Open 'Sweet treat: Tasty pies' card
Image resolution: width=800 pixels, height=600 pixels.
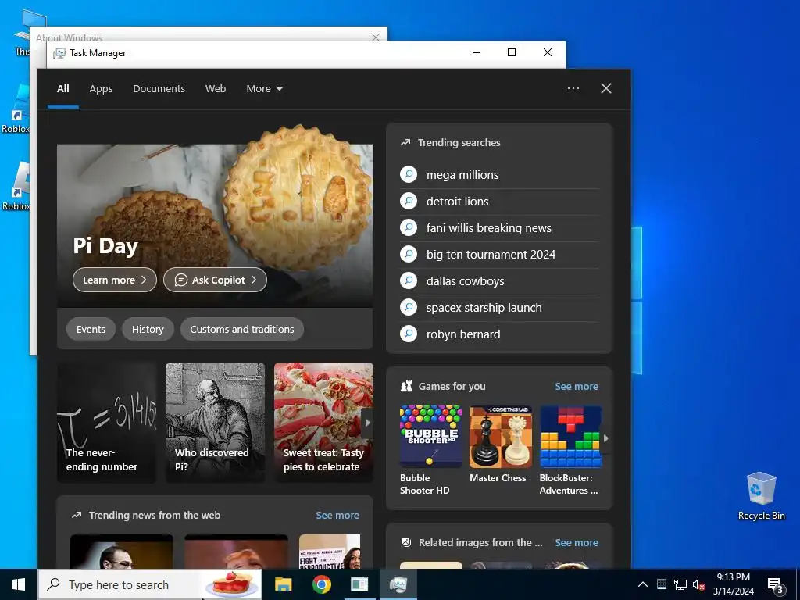click(323, 423)
